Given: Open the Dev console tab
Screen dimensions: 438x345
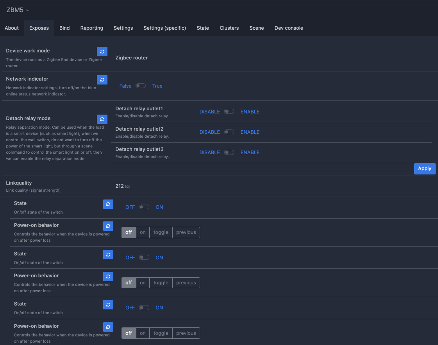Looking at the screenshot, I should pyautogui.click(x=289, y=28).
